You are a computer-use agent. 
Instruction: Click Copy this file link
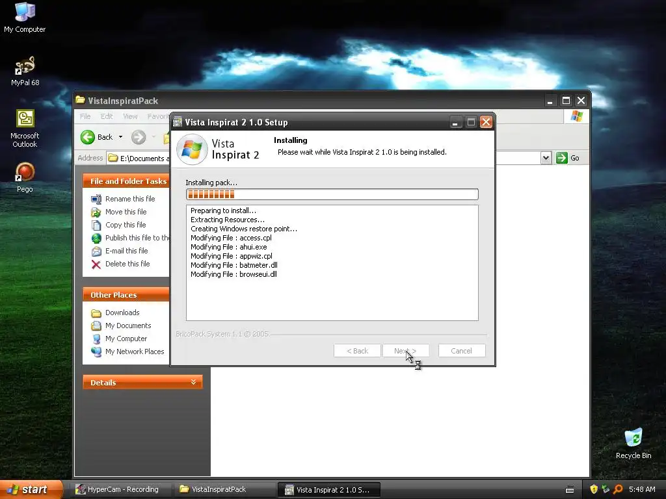pos(126,225)
